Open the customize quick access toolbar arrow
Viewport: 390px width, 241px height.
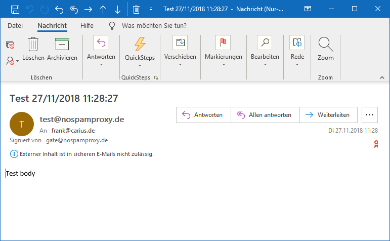(x=151, y=10)
